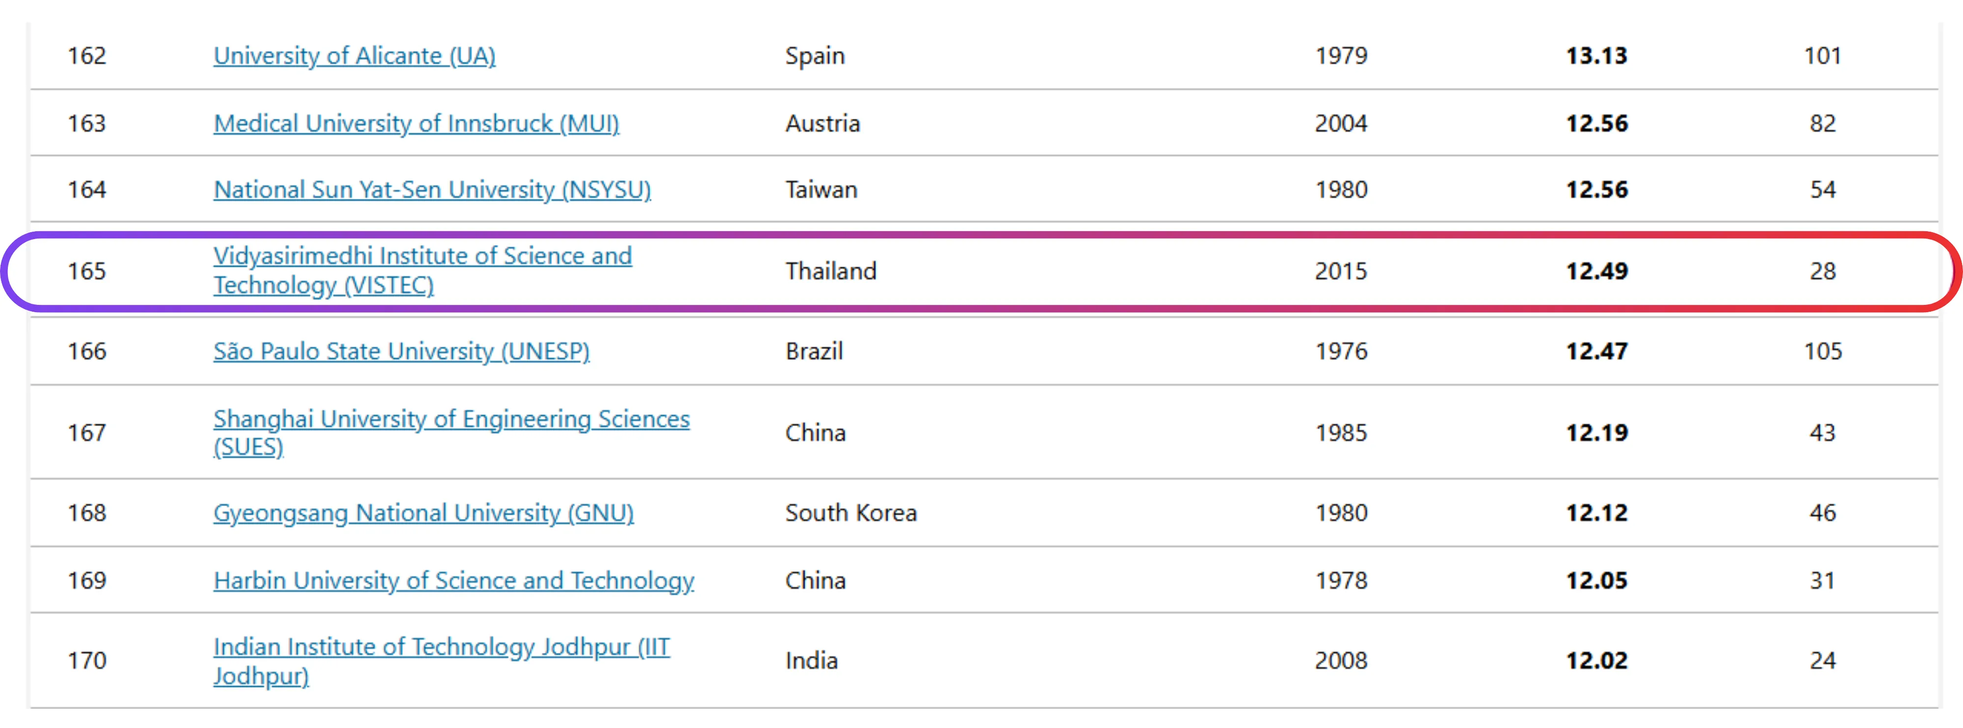This screenshot has height=728, width=1963.
Task: Click founding year 2015 cell
Action: coord(1341,271)
